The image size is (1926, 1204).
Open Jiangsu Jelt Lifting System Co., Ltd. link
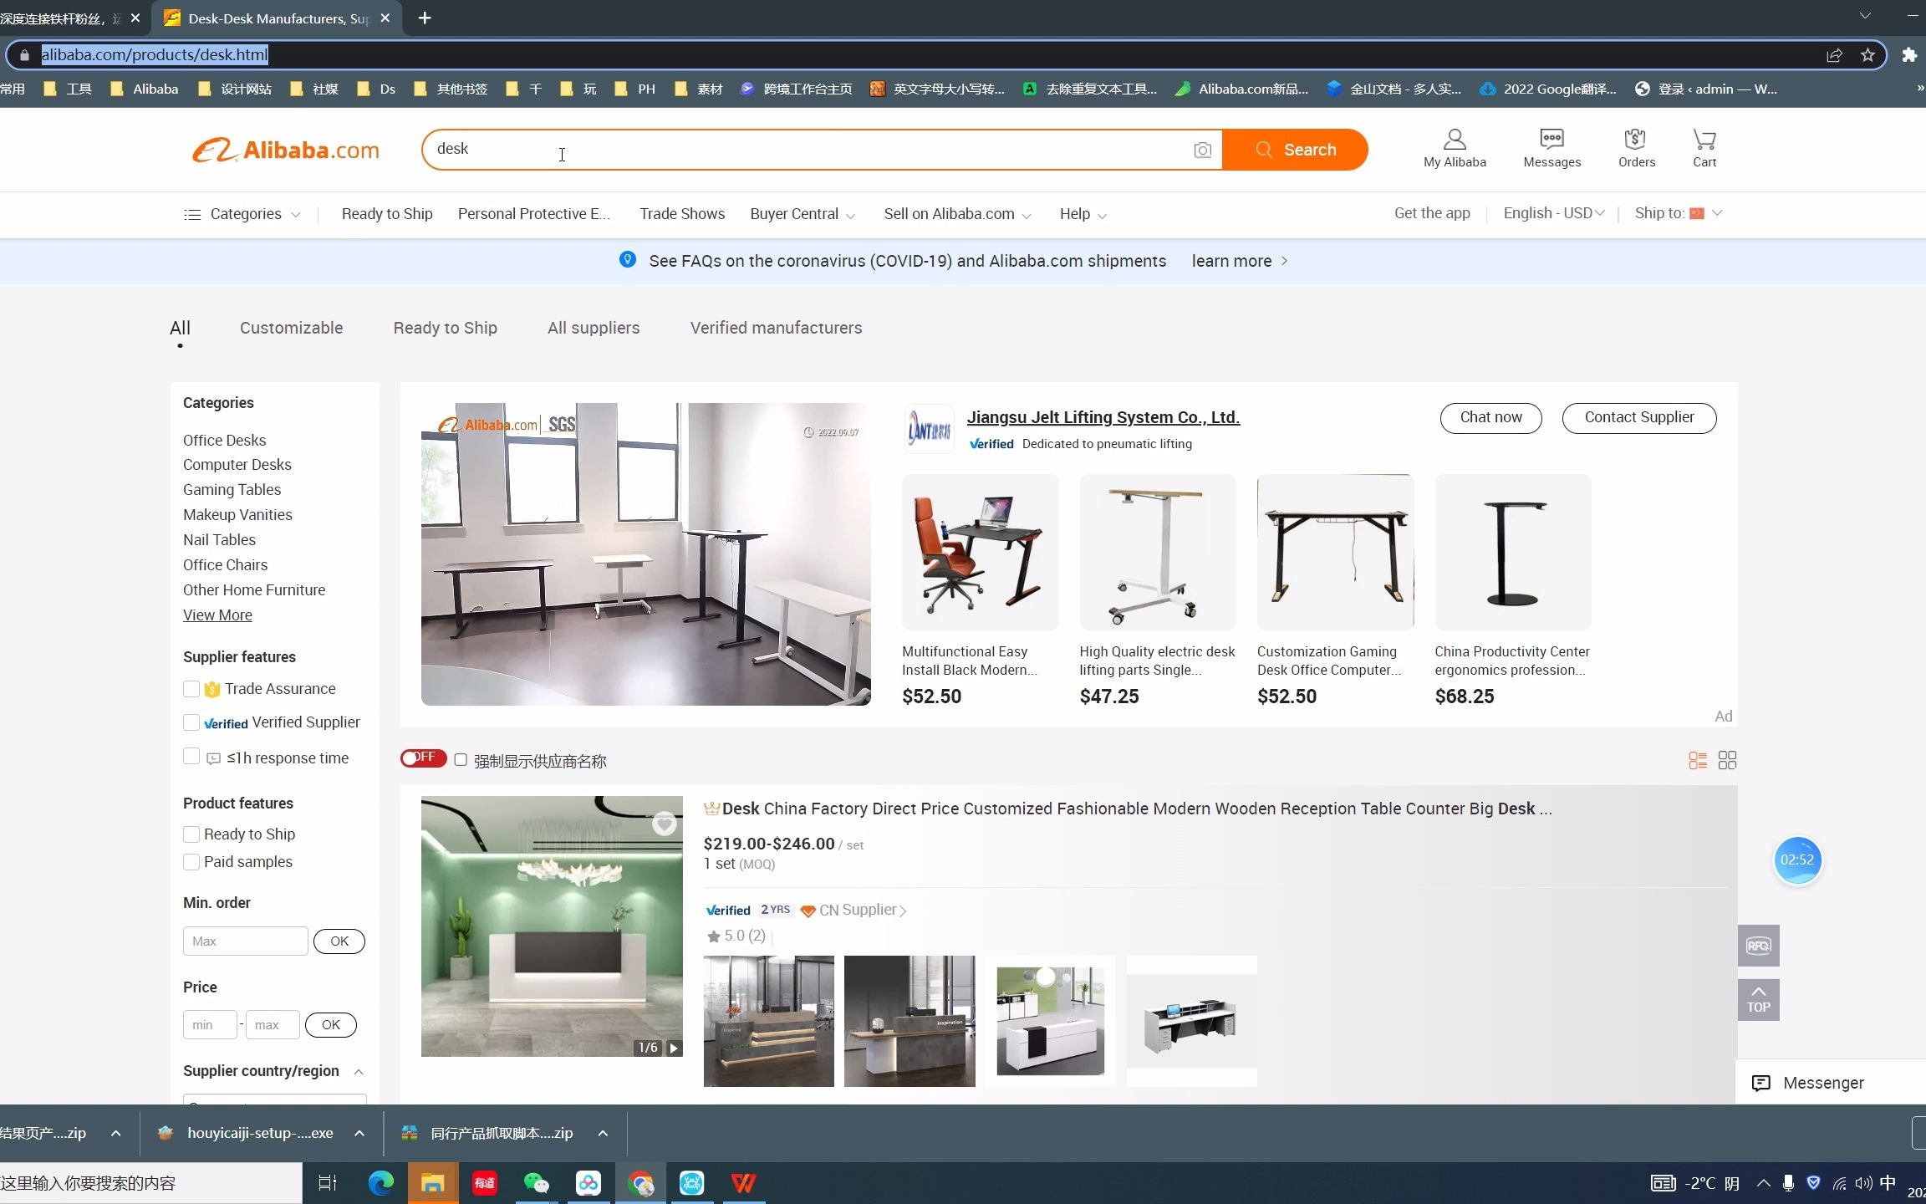pos(1103,417)
